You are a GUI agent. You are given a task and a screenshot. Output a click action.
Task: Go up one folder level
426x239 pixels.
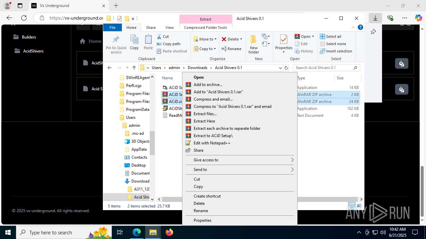[x=134, y=68]
